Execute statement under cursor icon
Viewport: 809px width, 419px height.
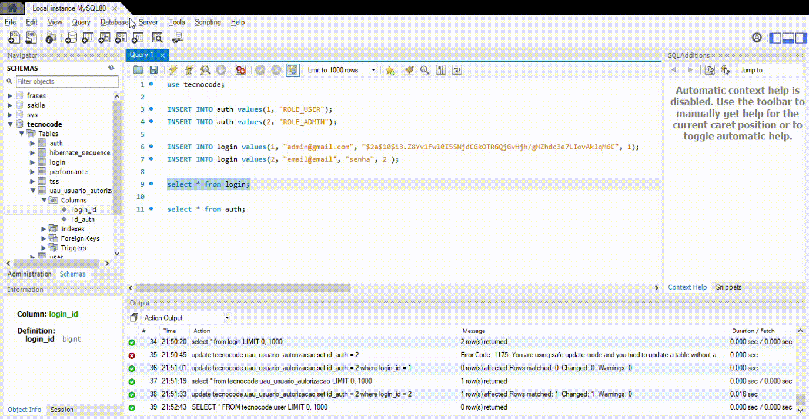pyautogui.click(x=189, y=70)
